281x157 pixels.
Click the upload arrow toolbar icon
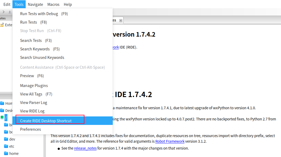point(10,12)
